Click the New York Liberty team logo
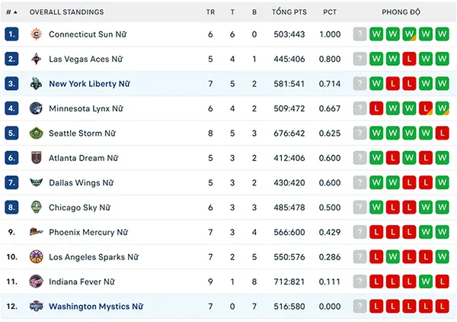The height and width of the screenshot is (322, 457). click(36, 84)
